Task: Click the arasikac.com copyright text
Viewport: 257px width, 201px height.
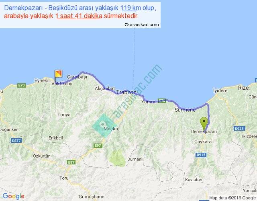Action: point(142,25)
